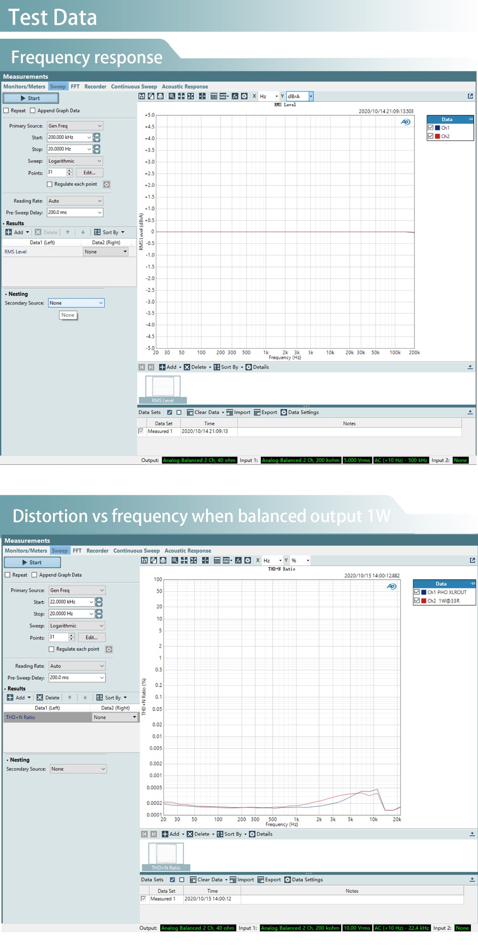Click the settings gear beside Regulate each point in the upper panel
Image resolution: width=478 pixels, height=947 pixels.
tap(107, 185)
